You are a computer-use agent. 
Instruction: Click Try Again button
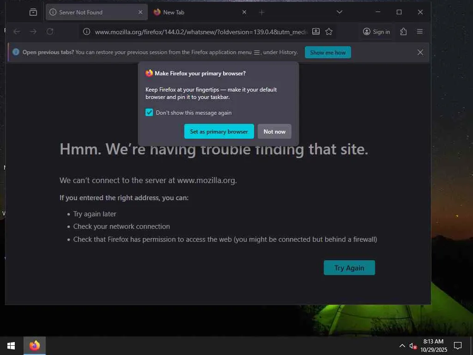[349, 268]
